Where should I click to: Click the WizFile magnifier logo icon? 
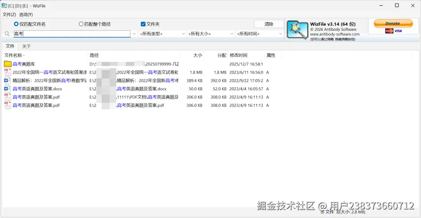coord(297,30)
